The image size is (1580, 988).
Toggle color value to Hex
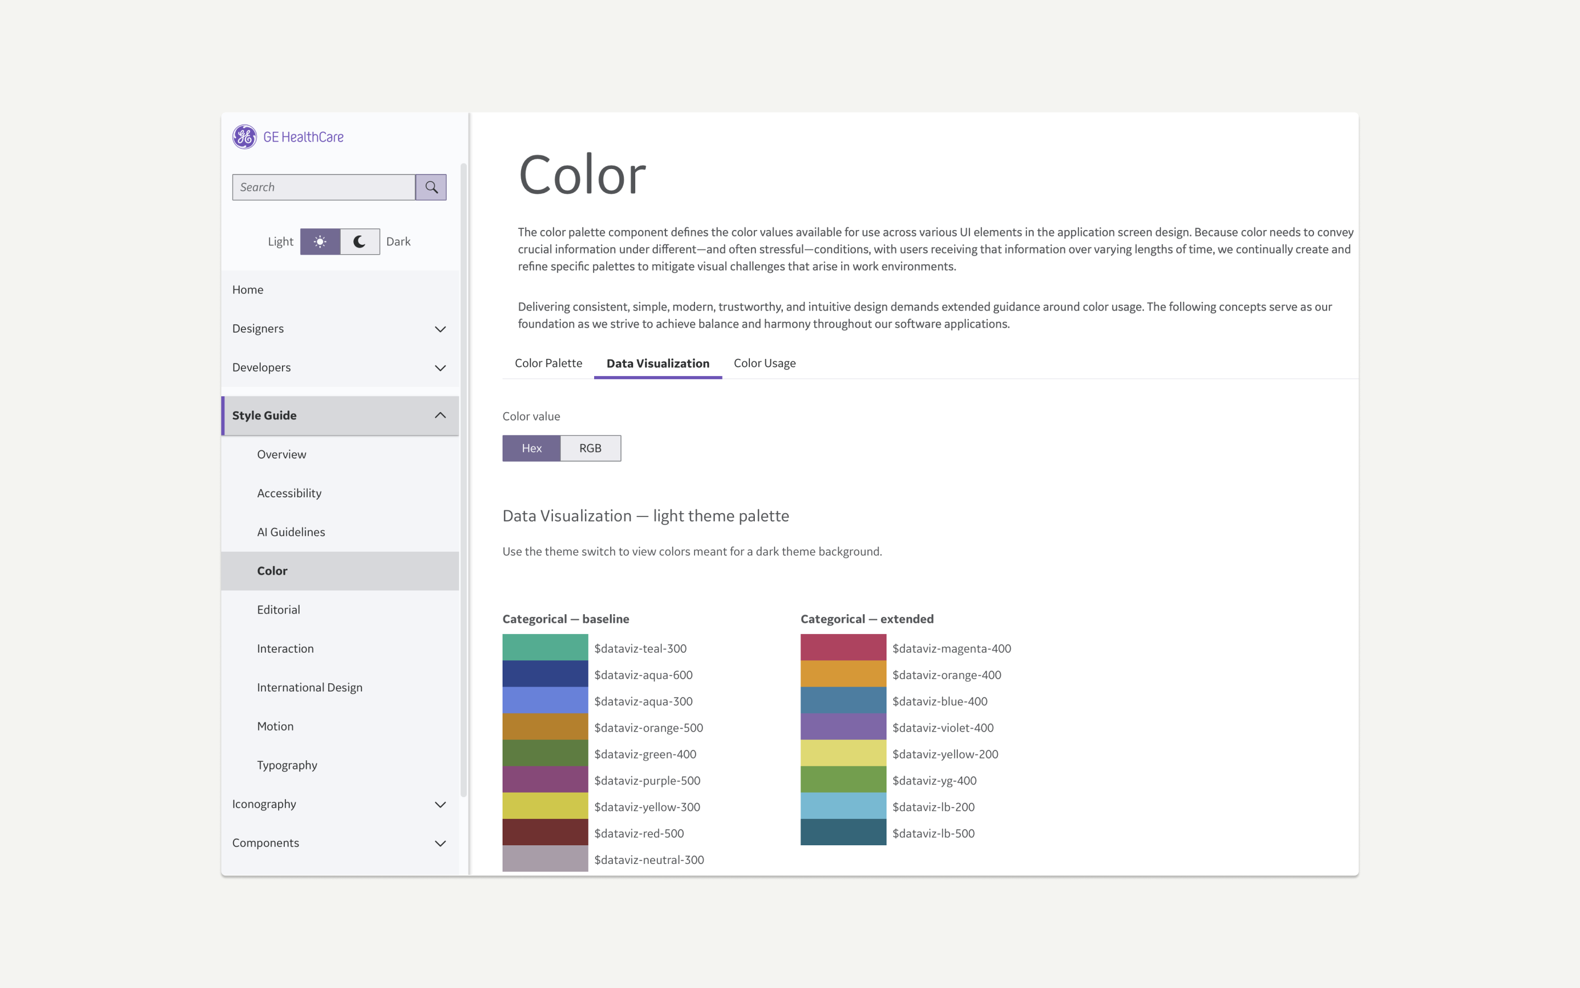531,448
